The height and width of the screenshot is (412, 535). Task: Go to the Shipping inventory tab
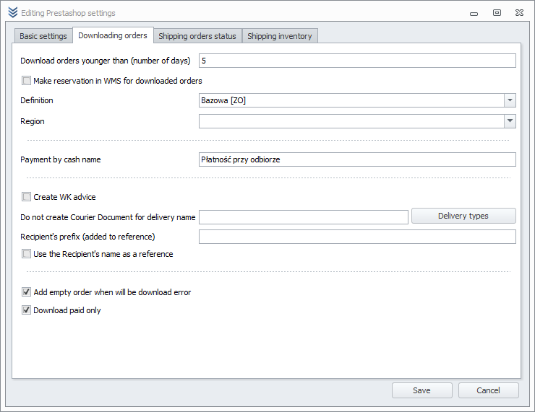pos(280,36)
